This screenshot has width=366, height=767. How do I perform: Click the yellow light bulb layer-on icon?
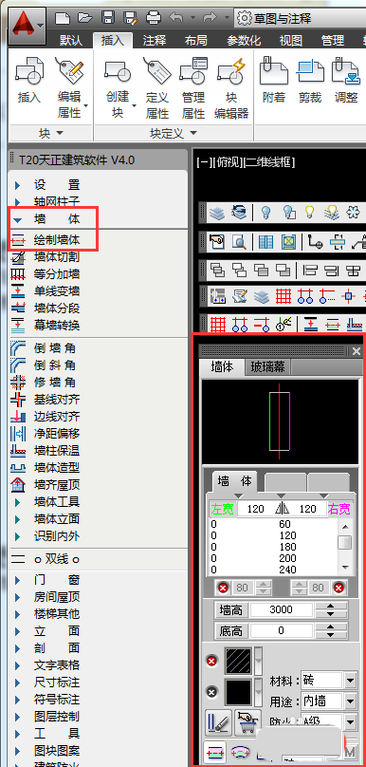coord(309,213)
